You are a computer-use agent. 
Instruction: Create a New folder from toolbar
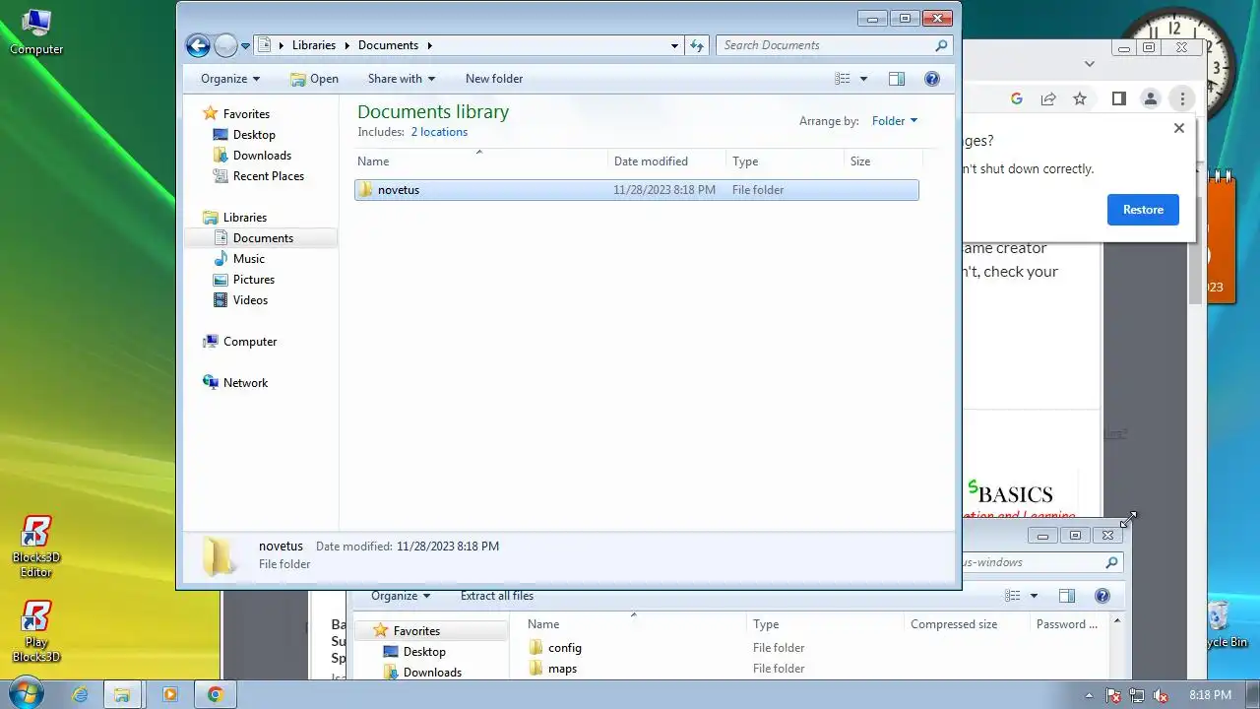494,79
